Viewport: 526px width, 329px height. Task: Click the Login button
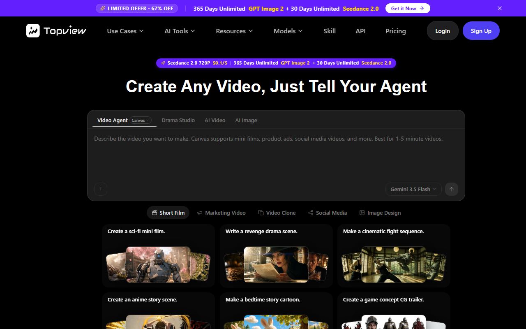coord(443,31)
